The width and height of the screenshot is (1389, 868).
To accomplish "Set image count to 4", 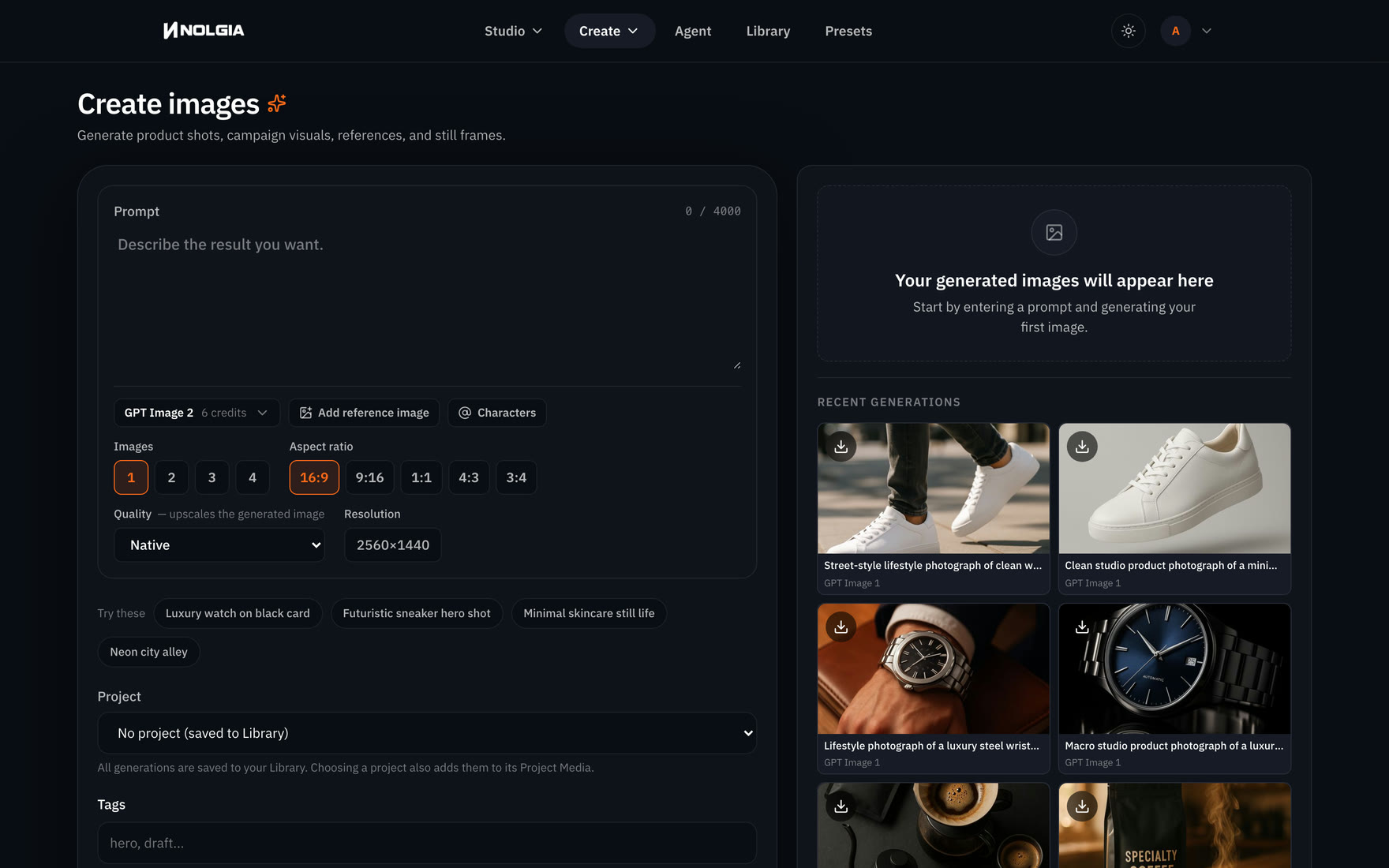I will coord(253,477).
